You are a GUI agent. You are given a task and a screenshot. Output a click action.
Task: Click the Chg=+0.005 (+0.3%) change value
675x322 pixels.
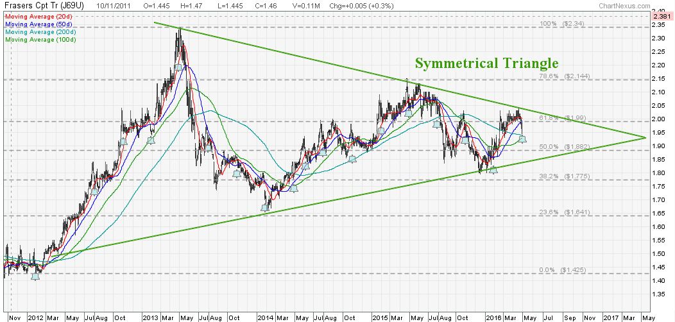tap(363, 6)
